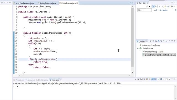Image resolution: width=177 pixels, height=100 pixels.
Task: Click the 'return true;' line in editor
Action: click(x=41, y=62)
